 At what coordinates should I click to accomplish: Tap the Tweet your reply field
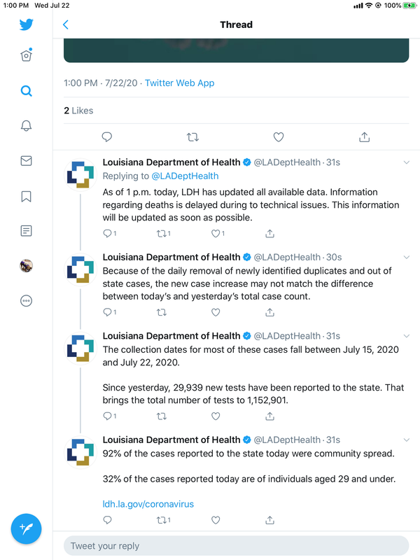pyautogui.click(x=236, y=546)
